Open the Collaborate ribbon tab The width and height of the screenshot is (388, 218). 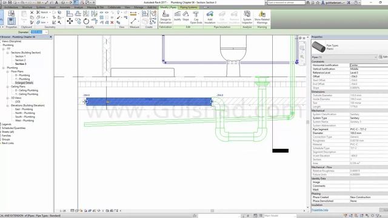tap(114, 7)
